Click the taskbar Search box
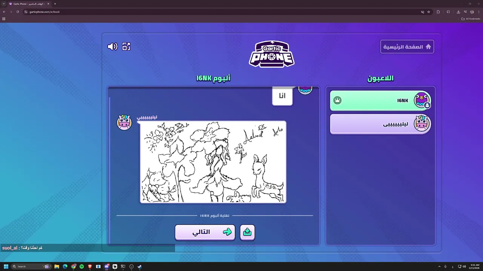483x271 pixels. point(31,266)
